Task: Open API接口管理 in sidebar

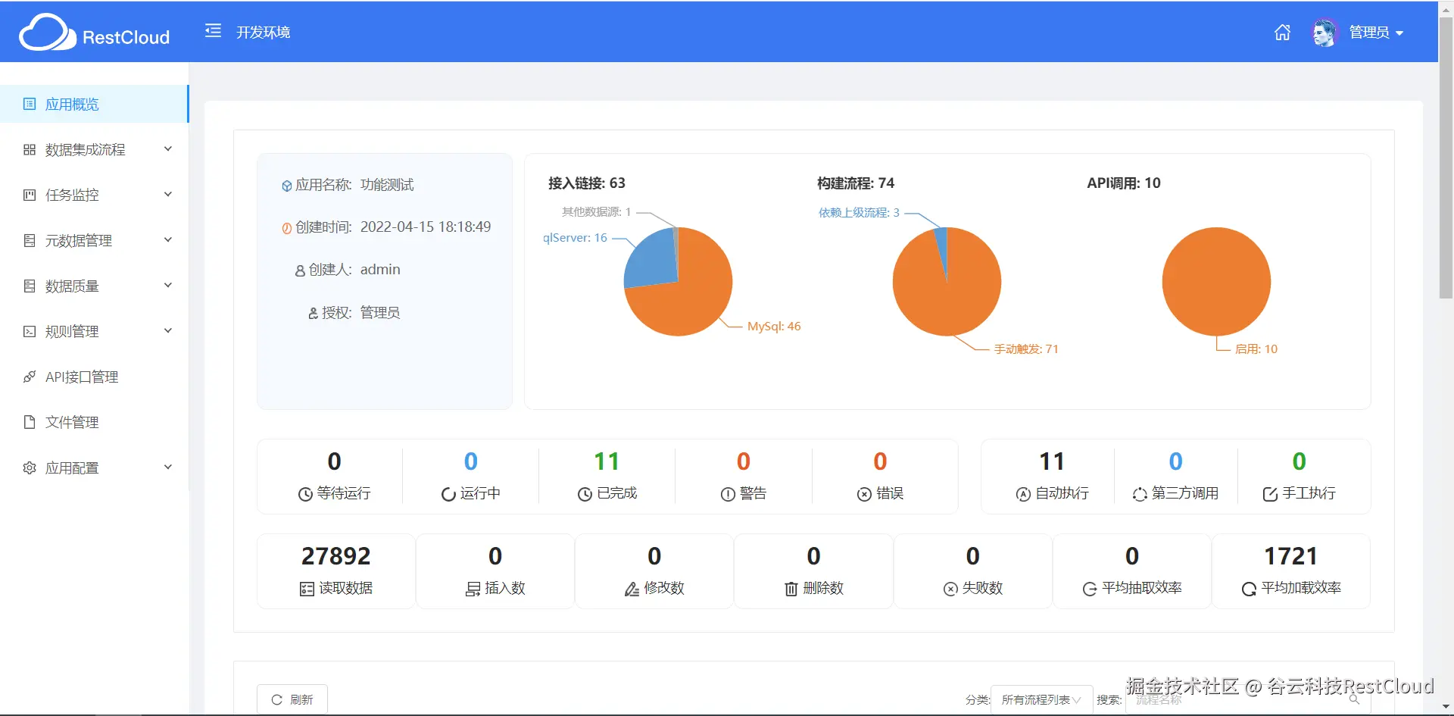Action: pyautogui.click(x=94, y=377)
